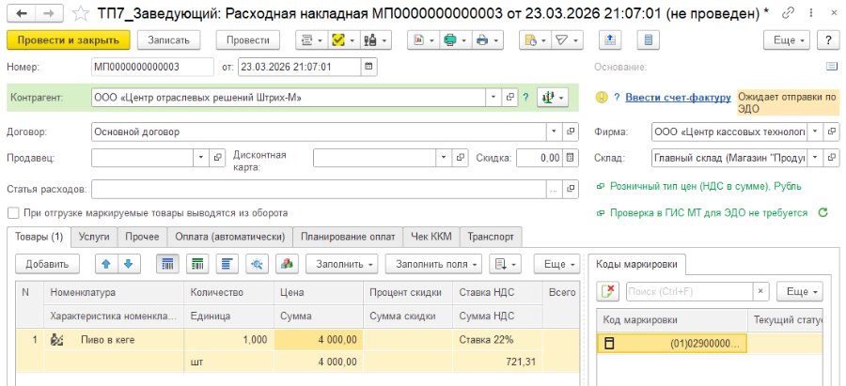This screenshot has height=386, width=846.
Task: Click the Добавить row button
Action: click(x=48, y=264)
